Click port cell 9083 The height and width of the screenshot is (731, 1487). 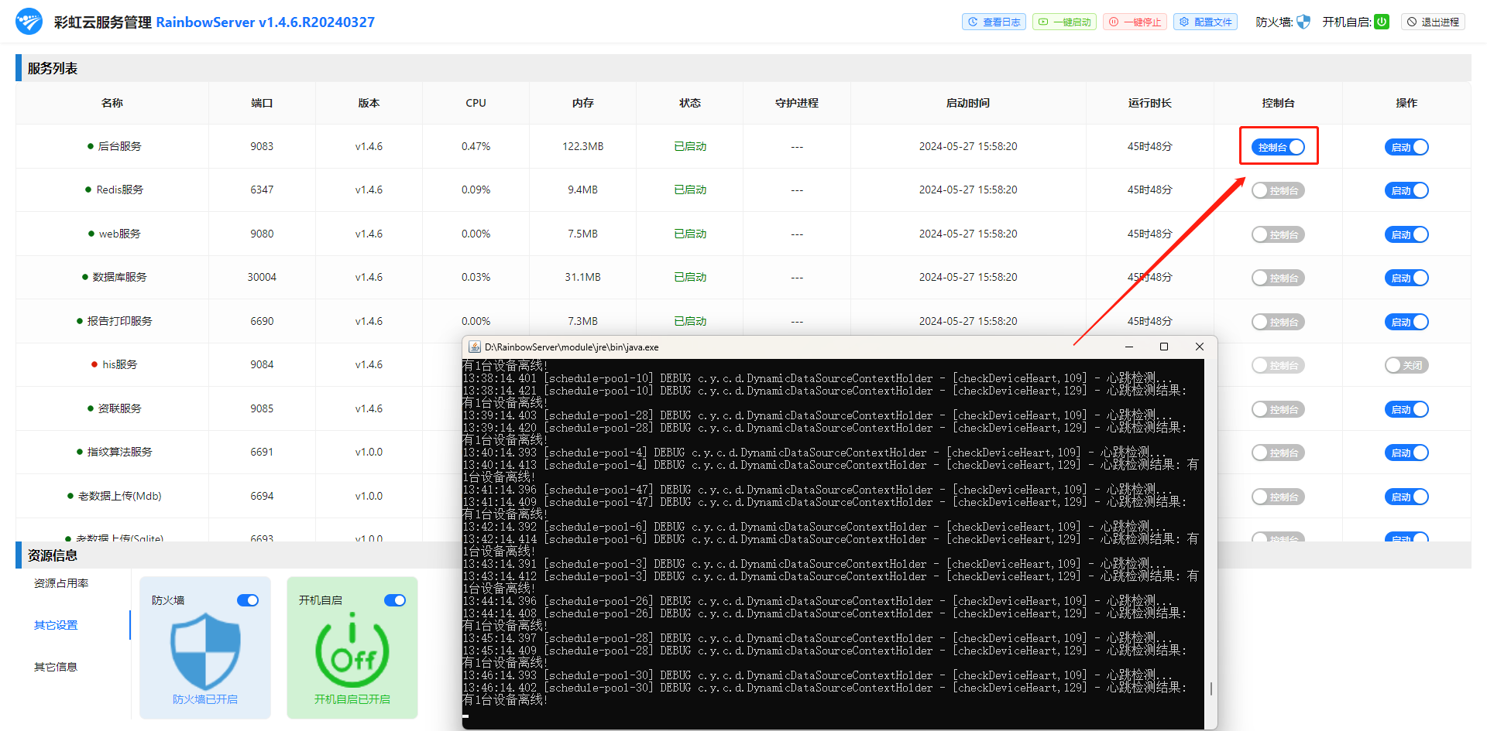tap(262, 146)
